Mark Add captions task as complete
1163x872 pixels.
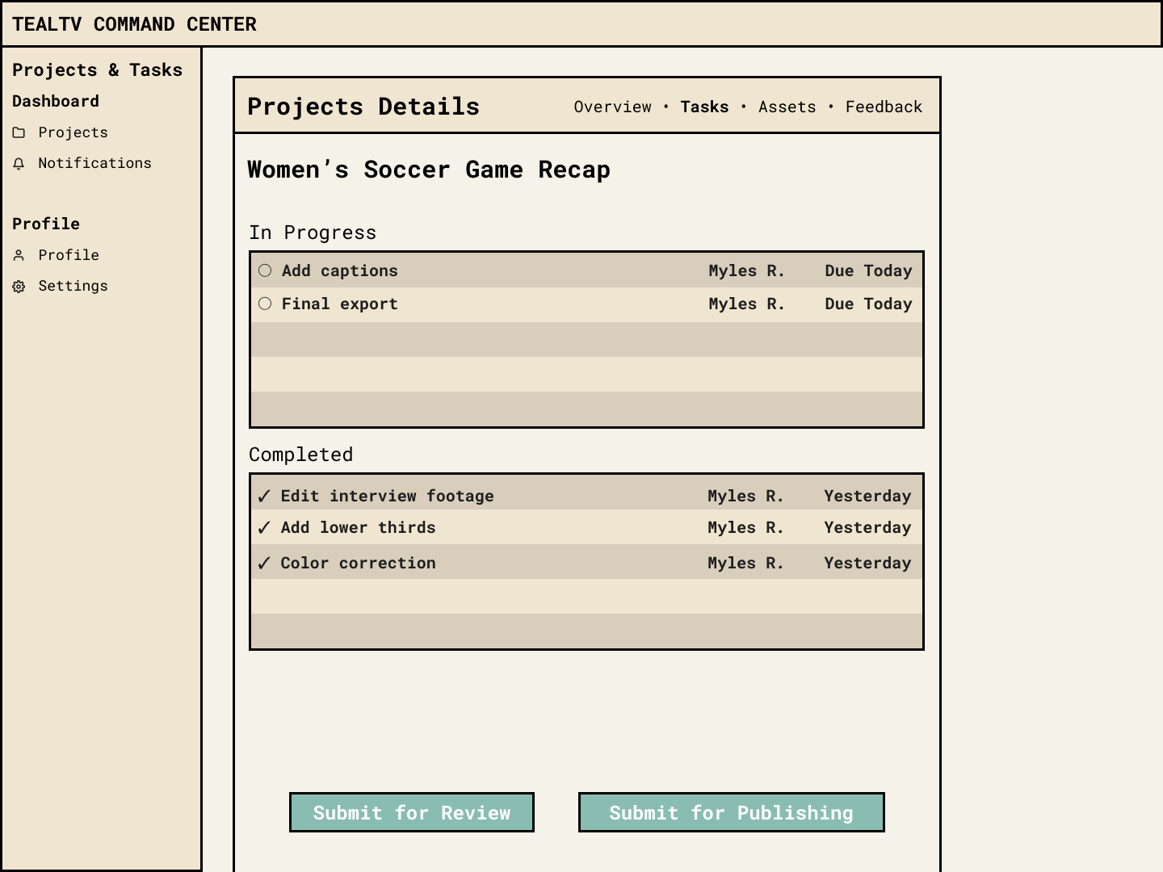(265, 270)
